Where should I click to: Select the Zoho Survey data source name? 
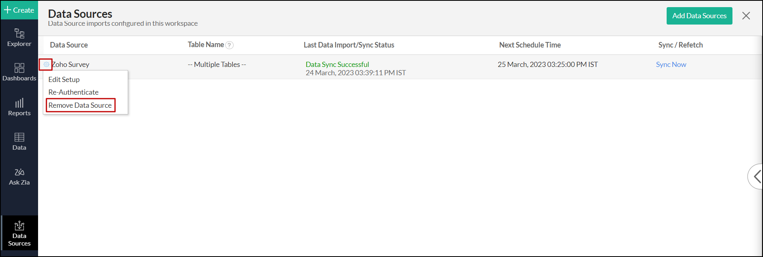[x=70, y=64]
